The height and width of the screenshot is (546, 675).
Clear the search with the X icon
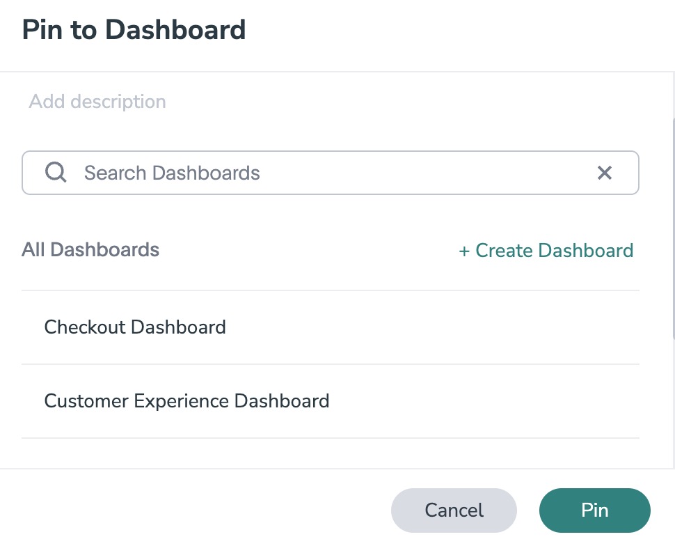[x=604, y=173]
